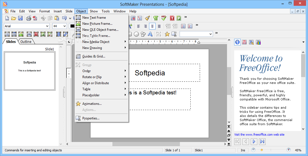Switch to the Outline tab

(26, 42)
